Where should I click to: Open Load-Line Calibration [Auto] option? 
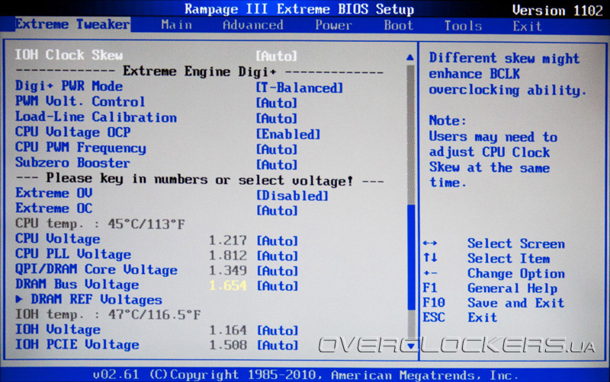click(x=276, y=119)
